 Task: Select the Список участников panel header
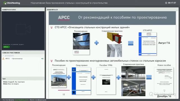click(x=23, y=53)
